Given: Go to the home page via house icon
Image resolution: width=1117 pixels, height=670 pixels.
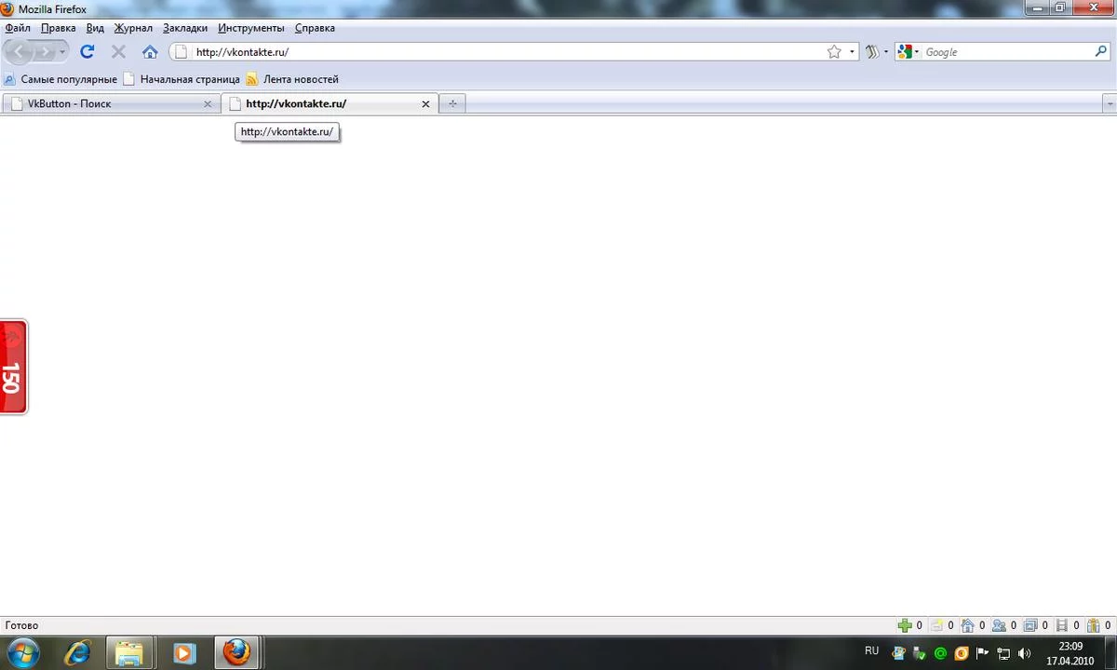Looking at the screenshot, I should tap(150, 52).
